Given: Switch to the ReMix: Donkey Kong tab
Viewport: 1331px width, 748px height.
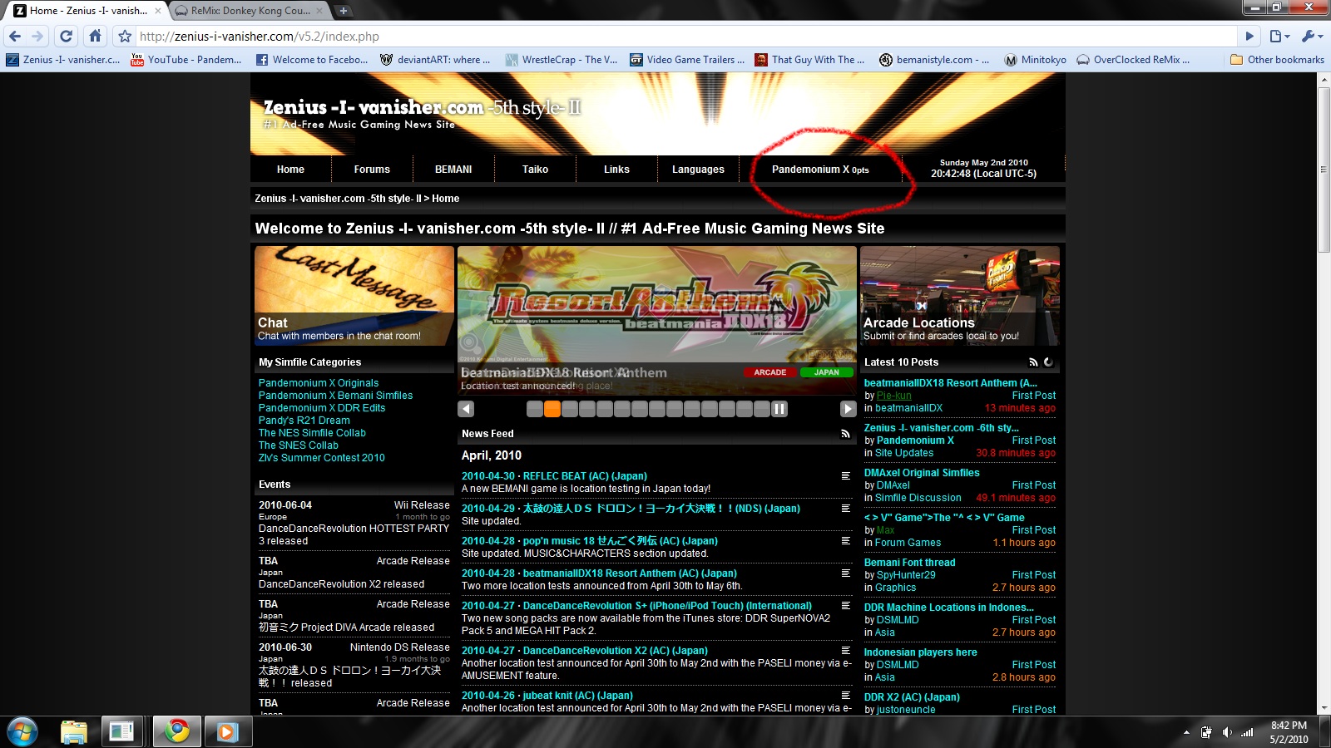Looking at the screenshot, I should coord(250,11).
